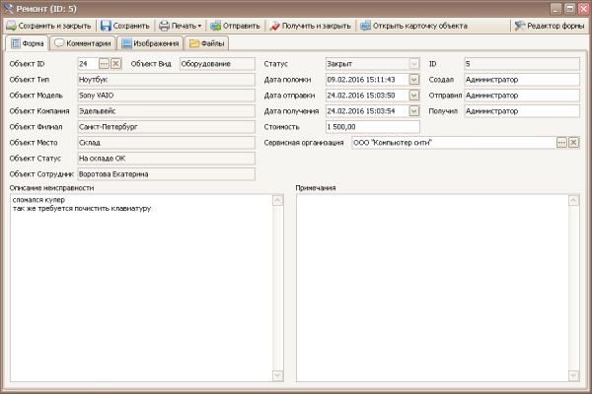Clear Объект ID with the X button

[x=115, y=63]
